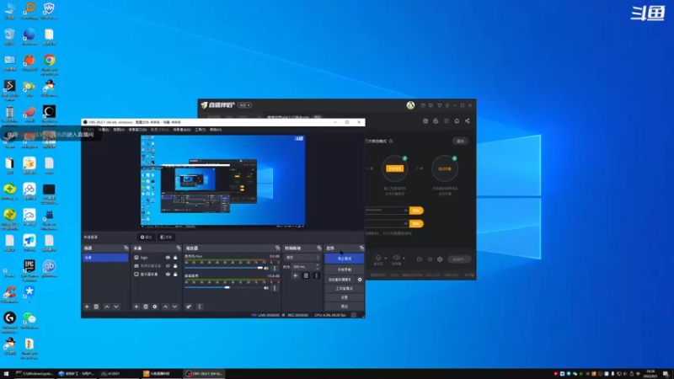Open settings gear in Douyu bottom bar
This screenshot has height=379, width=674.
click(x=440, y=259)
